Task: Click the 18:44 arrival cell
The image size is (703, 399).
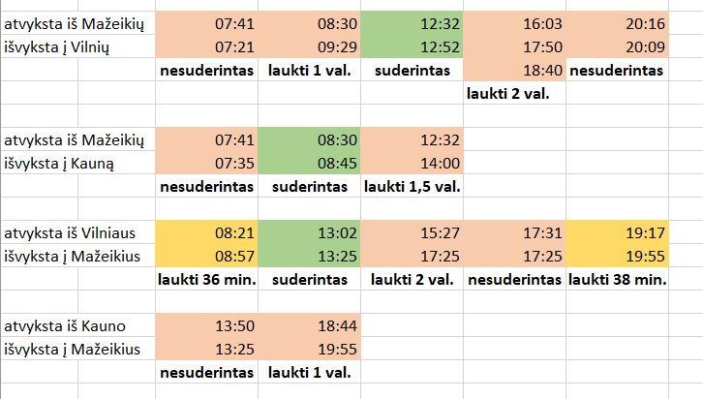Action: [308, 325]
